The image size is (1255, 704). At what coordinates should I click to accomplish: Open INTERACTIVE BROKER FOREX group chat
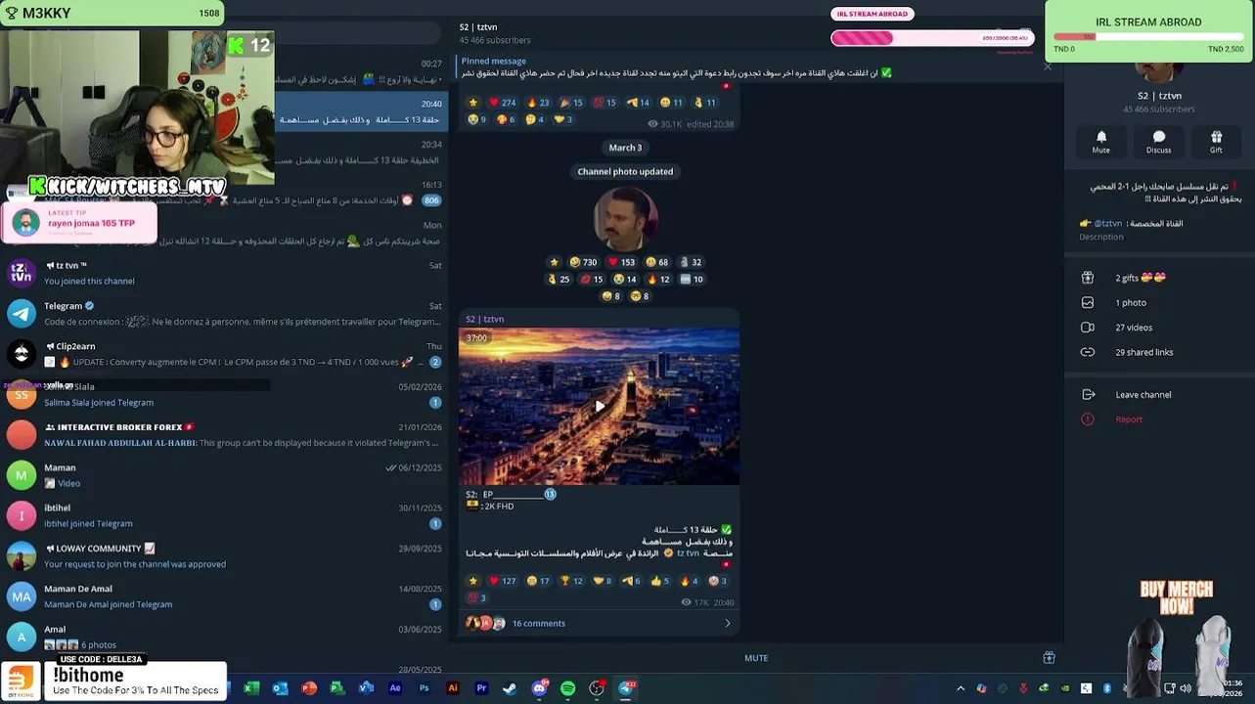tap(225, 434)
